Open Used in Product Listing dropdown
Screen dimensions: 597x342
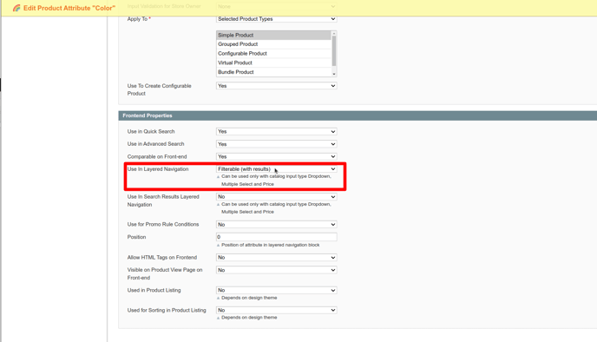277,290
